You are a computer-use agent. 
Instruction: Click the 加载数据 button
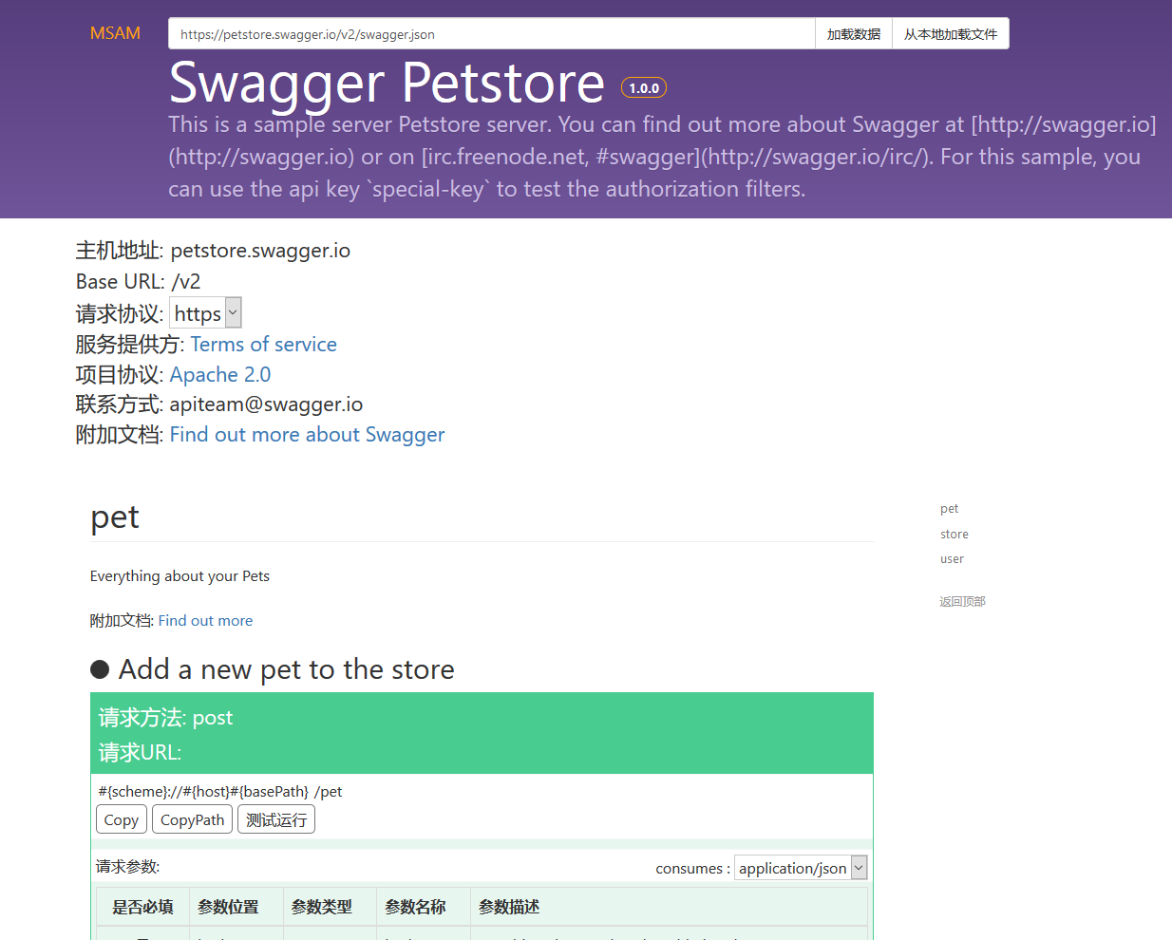854,33
